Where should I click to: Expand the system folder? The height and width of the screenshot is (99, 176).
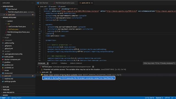10,21
